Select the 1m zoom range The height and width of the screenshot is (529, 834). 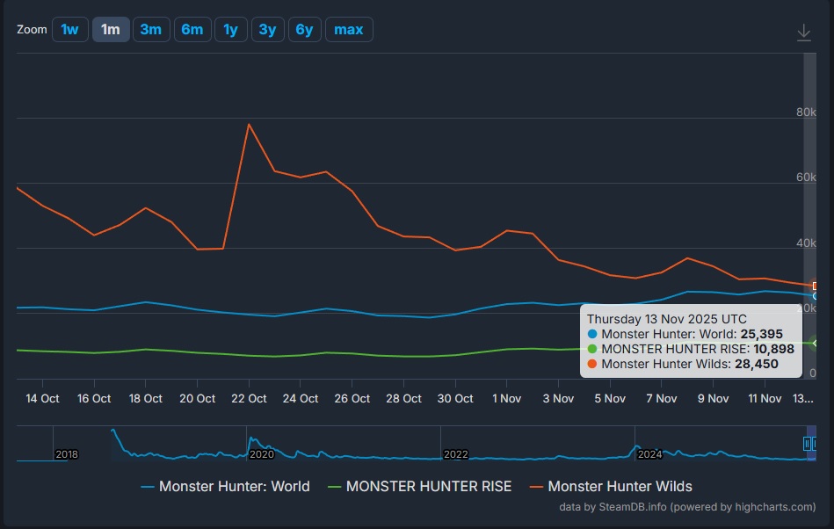(x=110, y=29)
